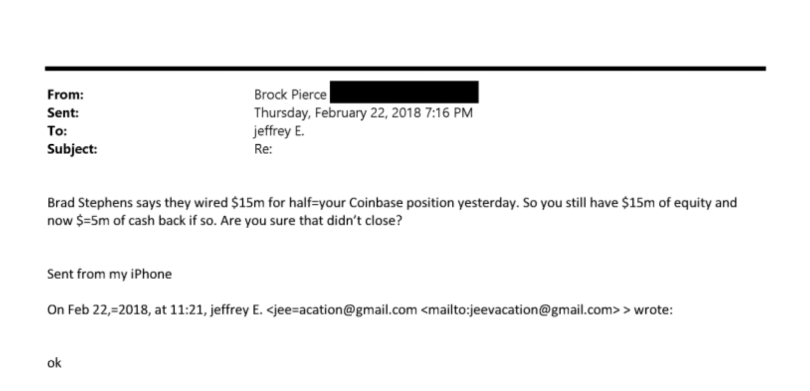Click the word wrote: in quoted header
The image size is (810, 391).
coord(653,309)
